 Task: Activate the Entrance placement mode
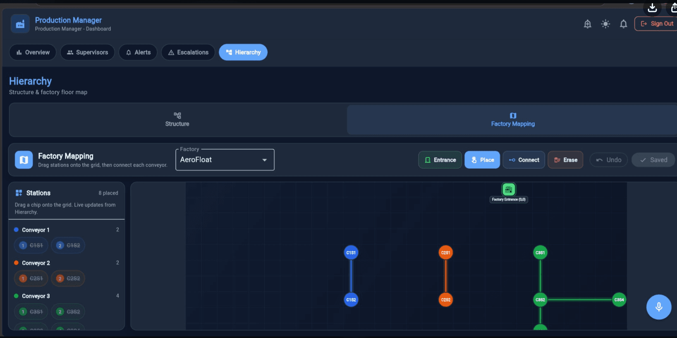[x=440, y=160]
